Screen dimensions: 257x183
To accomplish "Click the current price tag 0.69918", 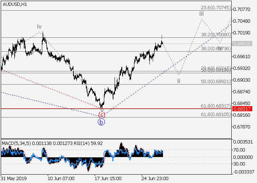I will [x=244, y=44].
